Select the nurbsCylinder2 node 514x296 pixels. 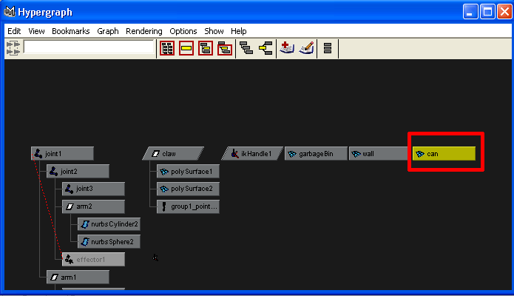[x=109, y=223]
